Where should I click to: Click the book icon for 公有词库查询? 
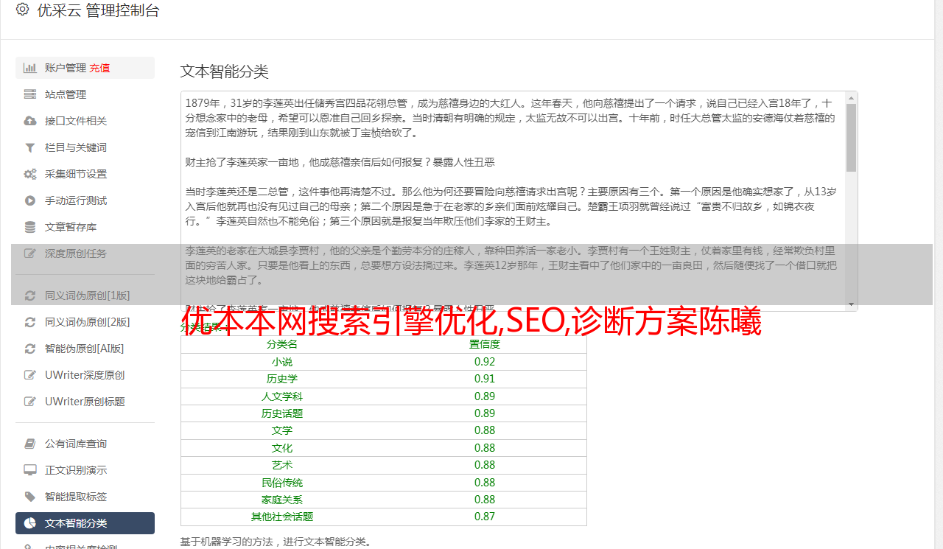click(x=30, y=444)
